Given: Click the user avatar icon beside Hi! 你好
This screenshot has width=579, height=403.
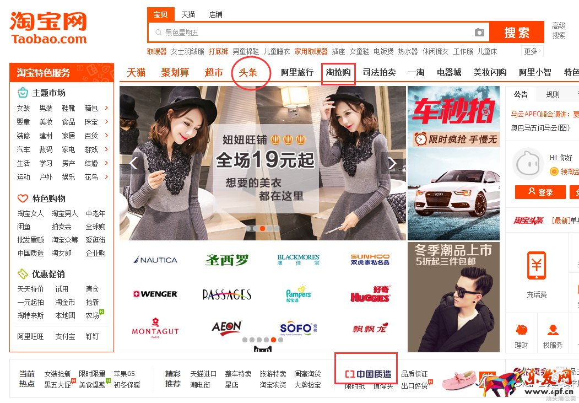Looking at the screenshot, I should (x=528, y=164).
